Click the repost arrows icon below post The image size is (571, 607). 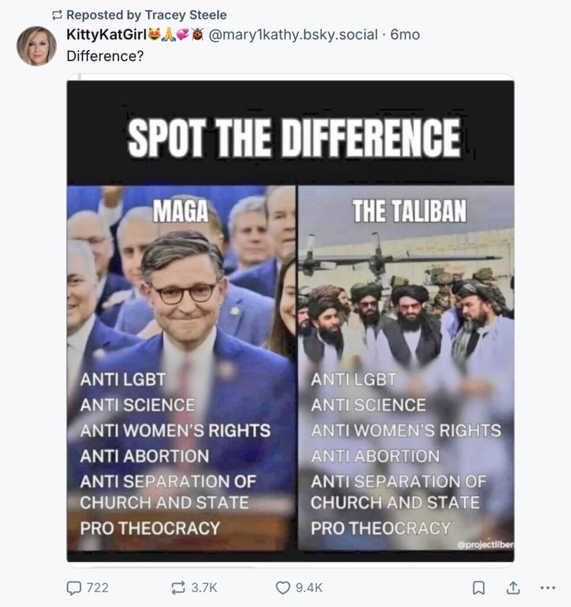point(178,587)
